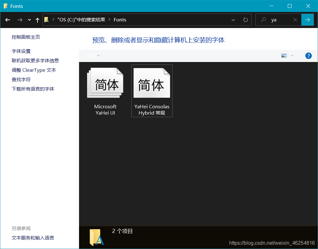The image size is (318, 249).
Task: Minimize the Fonts window
Action: click(x=271, y=6)
